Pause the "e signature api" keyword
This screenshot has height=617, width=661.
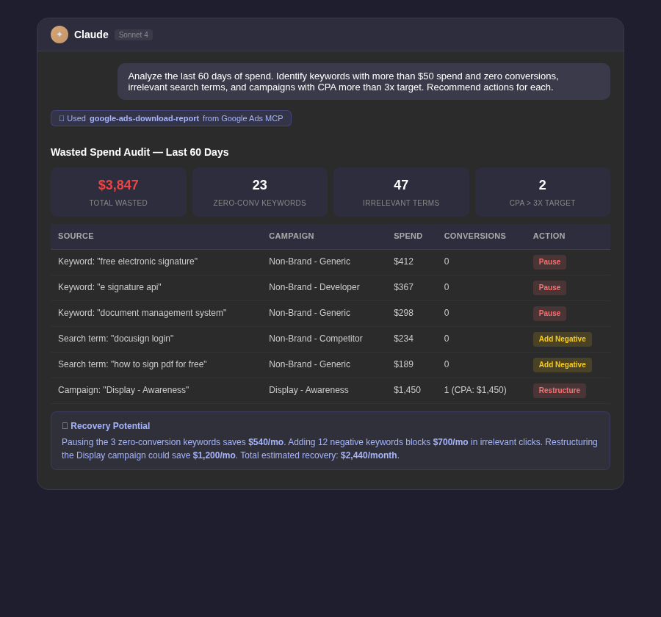549,287
